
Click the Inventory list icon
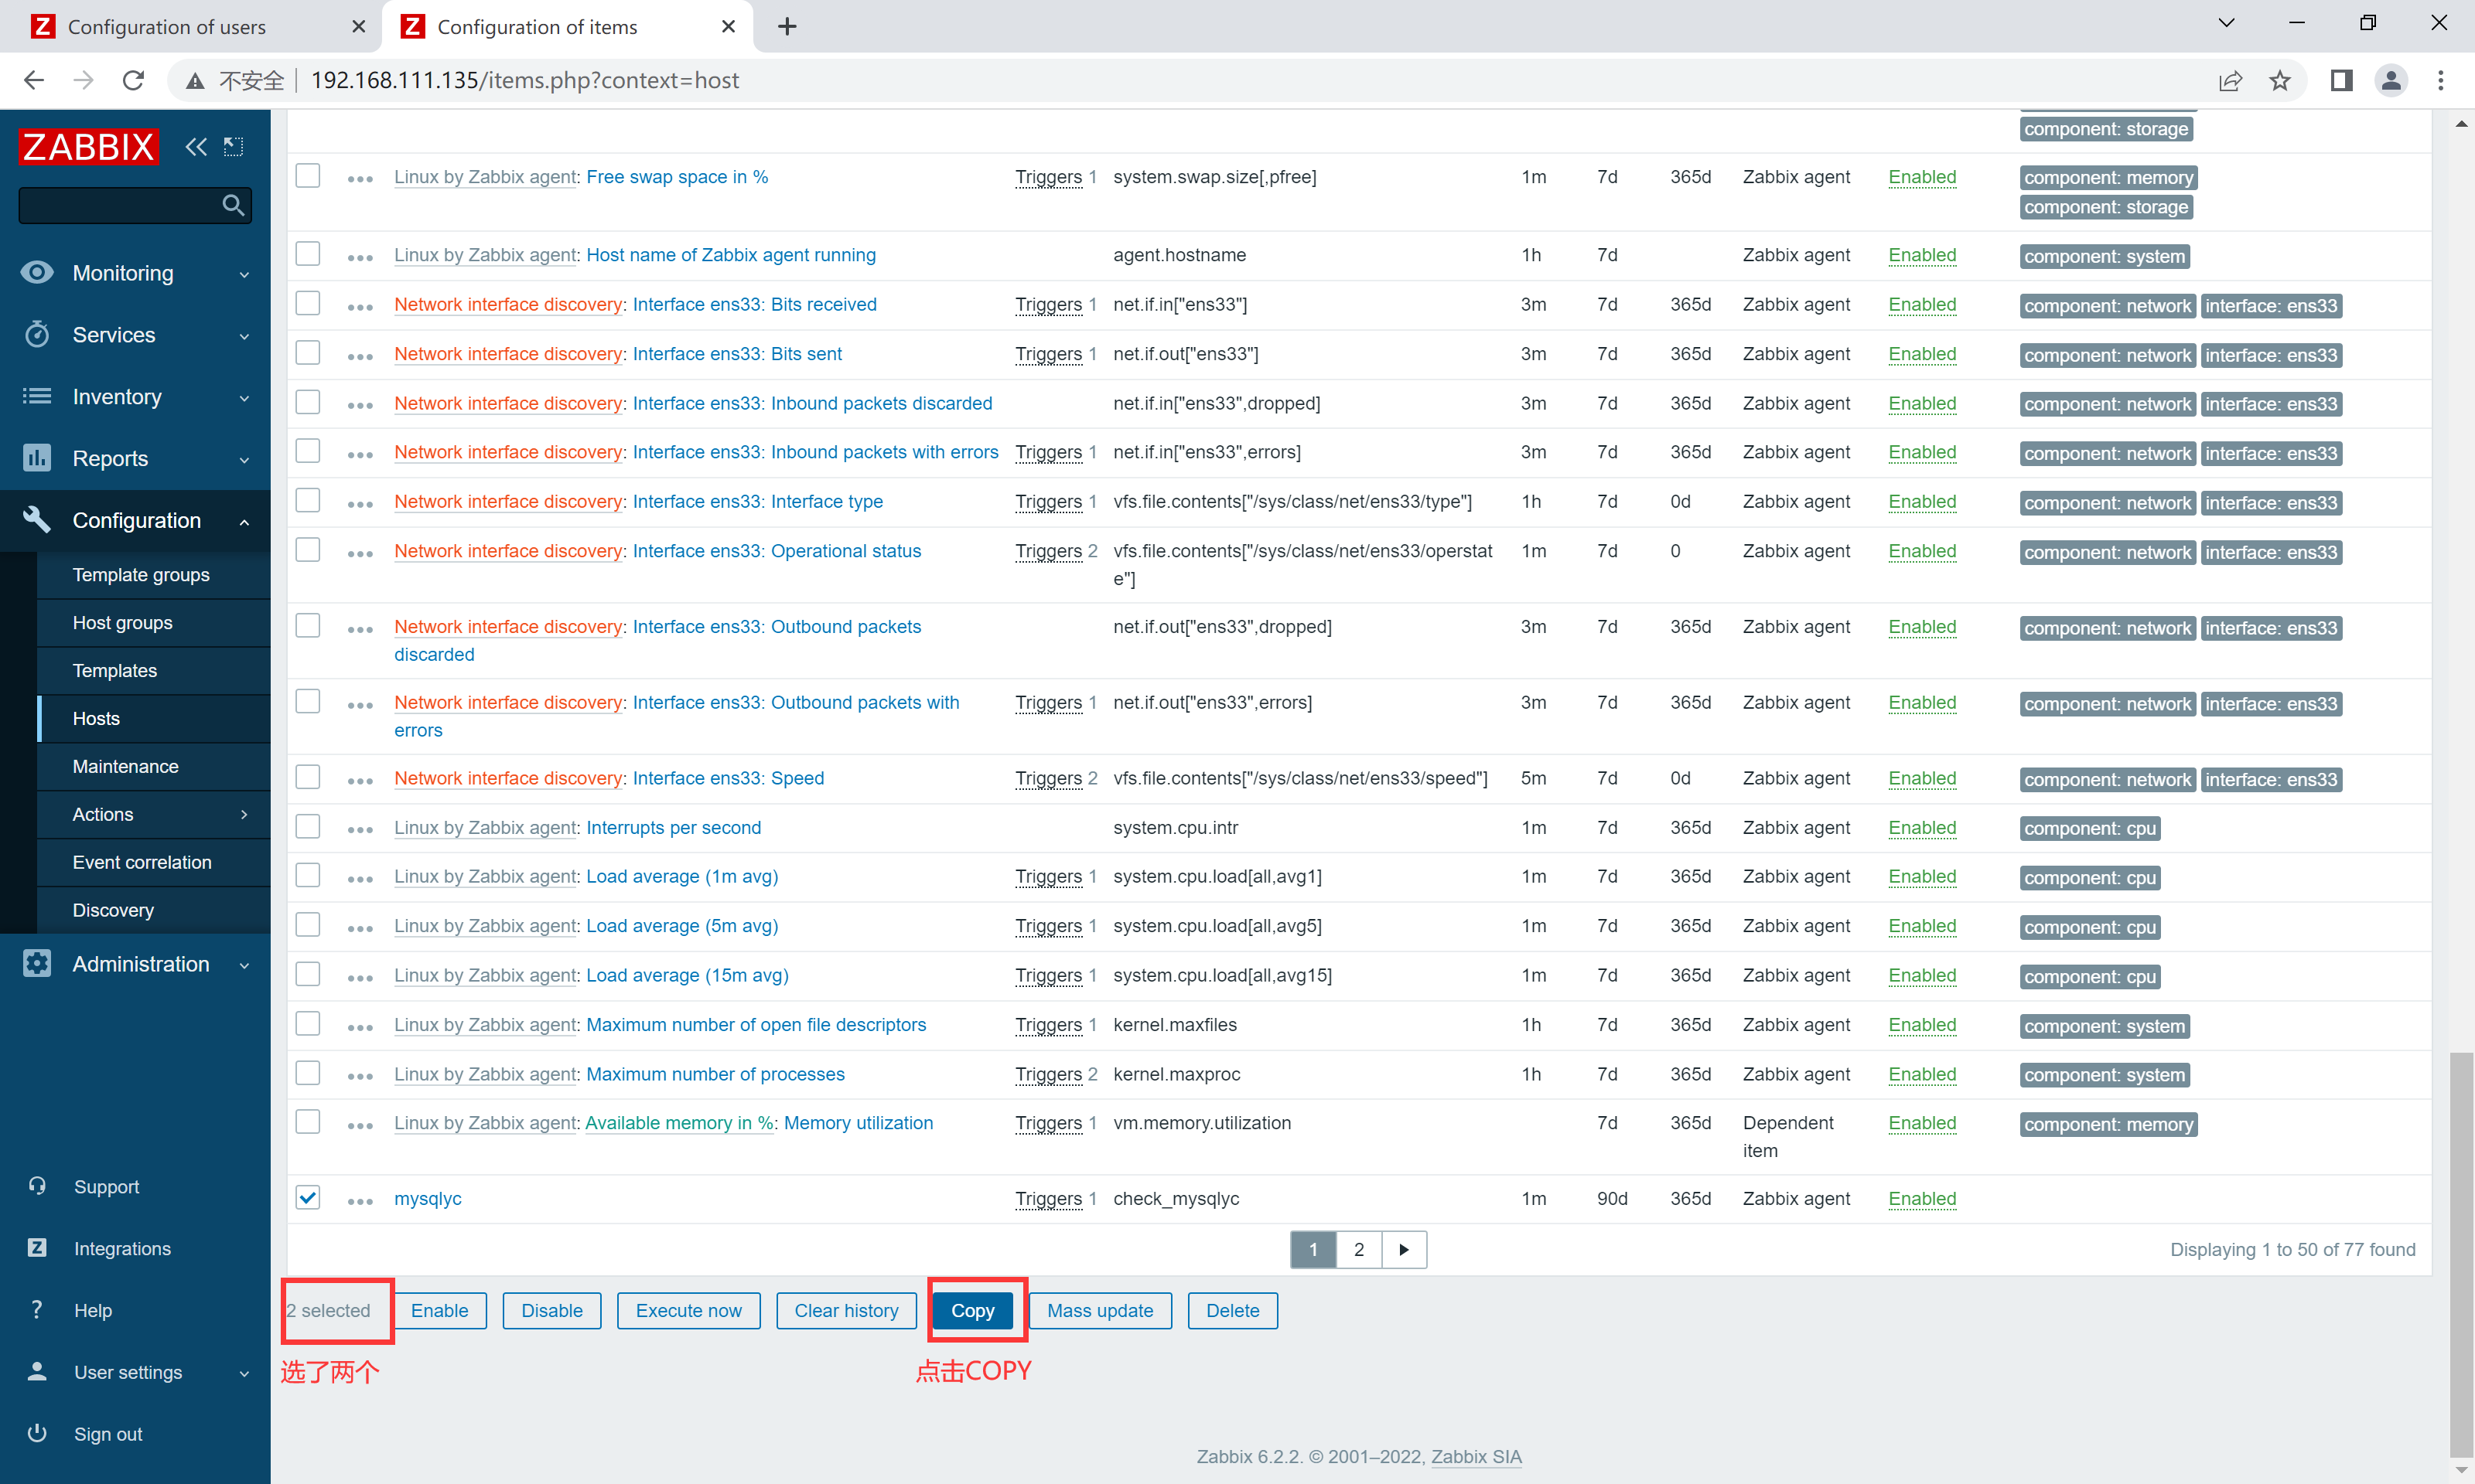[37, 397]
